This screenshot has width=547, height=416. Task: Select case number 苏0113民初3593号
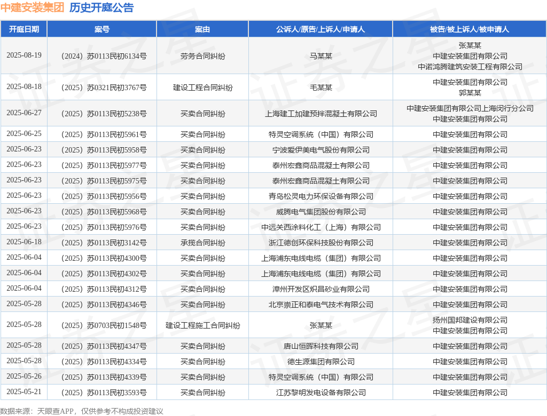coord(104,393)
